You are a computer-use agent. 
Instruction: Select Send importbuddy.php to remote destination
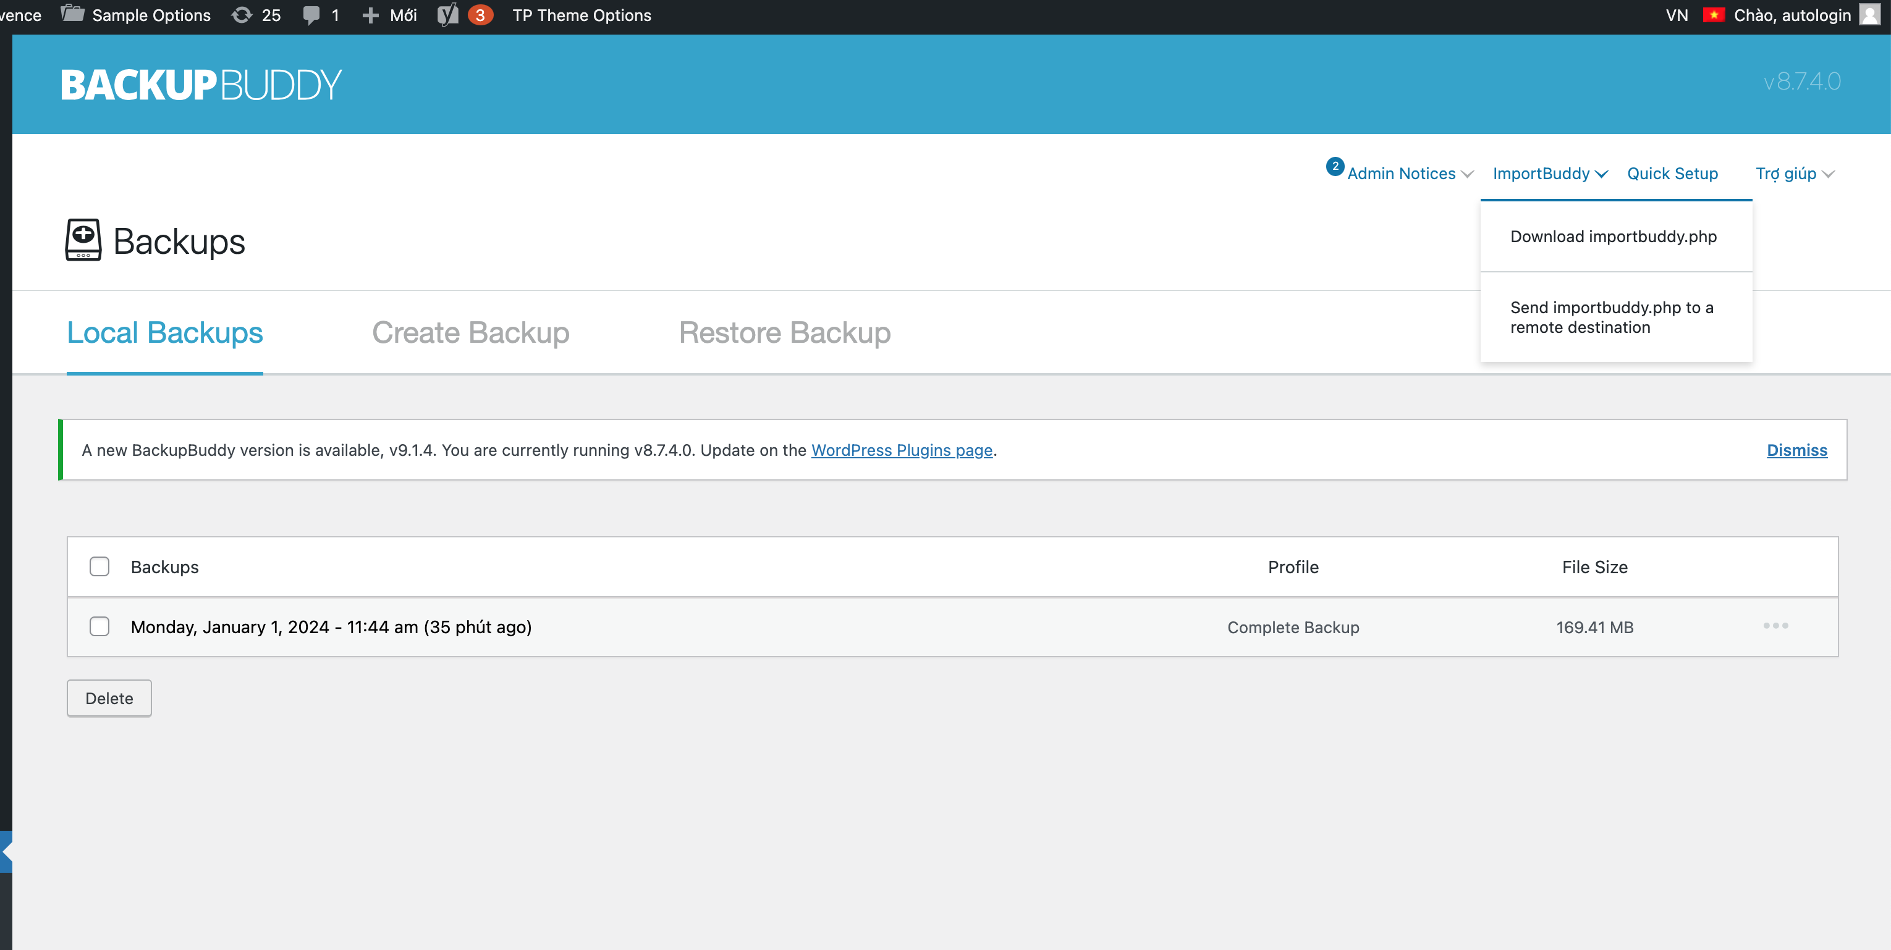tap(1611, 317)
